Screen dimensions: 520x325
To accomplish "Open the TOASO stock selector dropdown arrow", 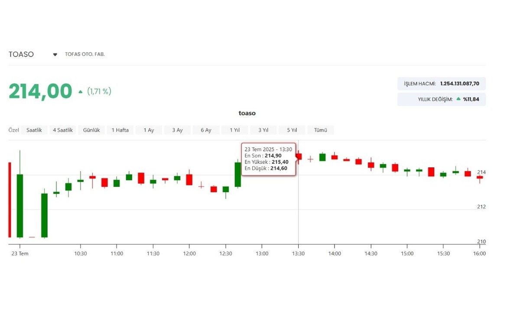I will (x=55, y=55).
